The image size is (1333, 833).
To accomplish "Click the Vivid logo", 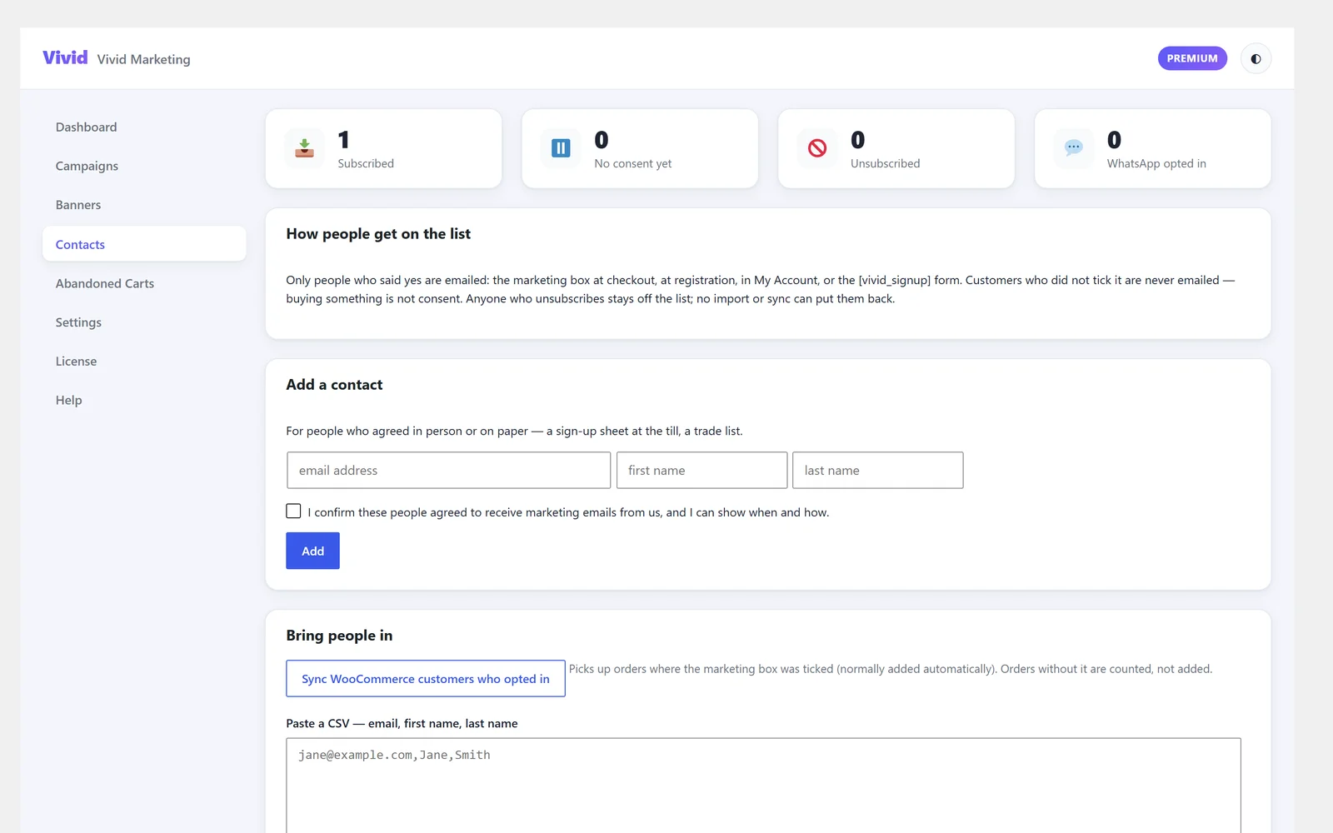I will [65, 57].
